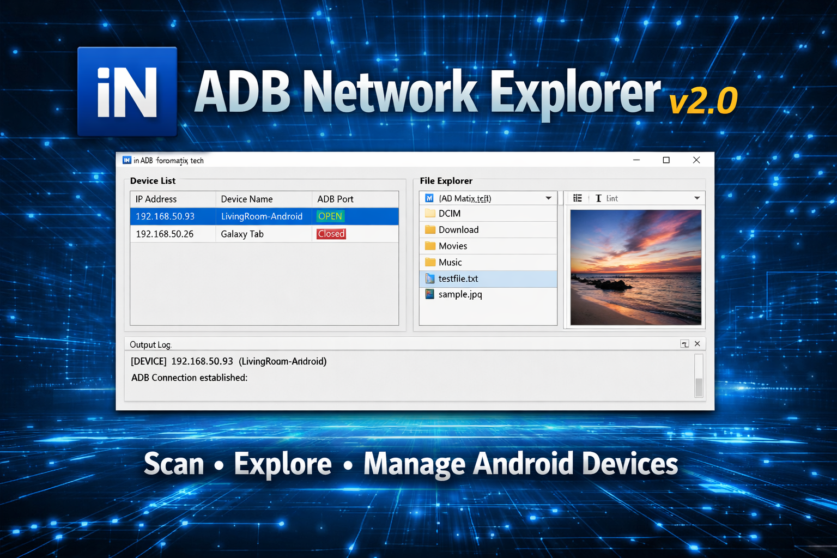This screenshot has height=558, width=837.
Task: Toggle the Closed port status for Galaxy Tab
Action: tap(331, 233)
